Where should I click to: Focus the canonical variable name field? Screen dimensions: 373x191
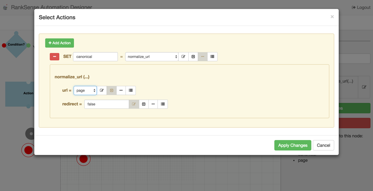pos(95,57)
